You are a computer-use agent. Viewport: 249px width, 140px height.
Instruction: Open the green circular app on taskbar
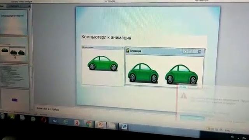click(x=33, y=119)
